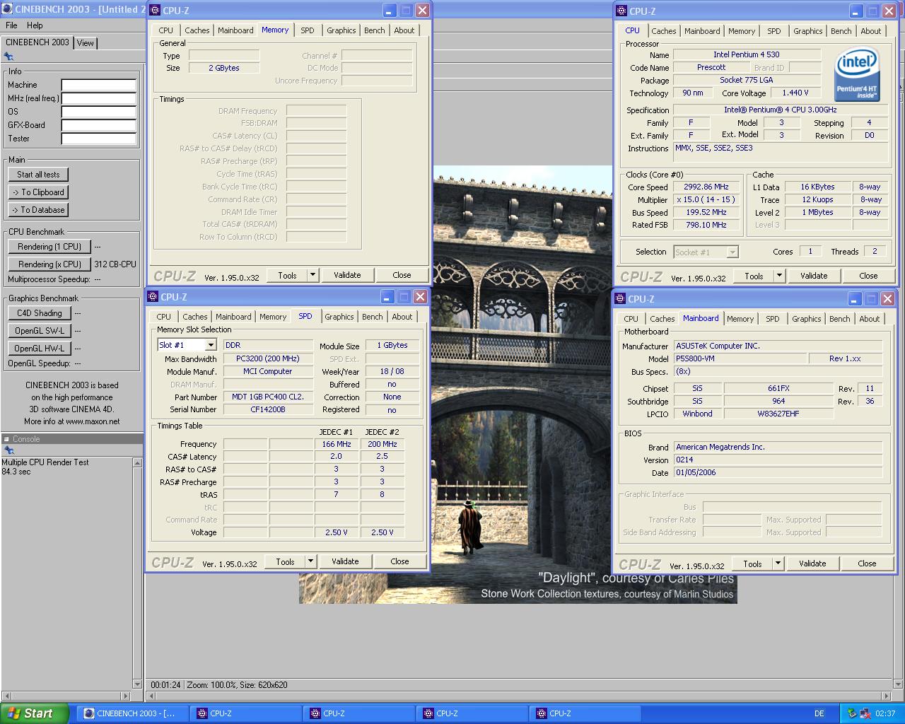Run Rendering (x CPU) benchmark

pos(49,264)
